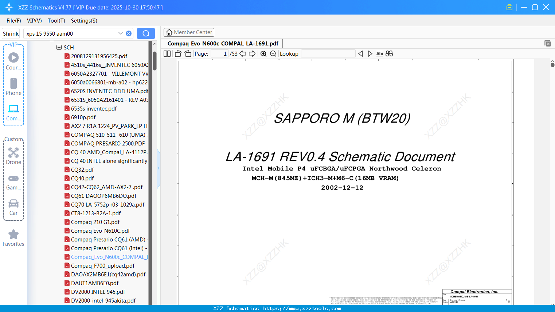The image size is (555, 312).
Task: Open the Drone schematics category
Action: [13, 156]
